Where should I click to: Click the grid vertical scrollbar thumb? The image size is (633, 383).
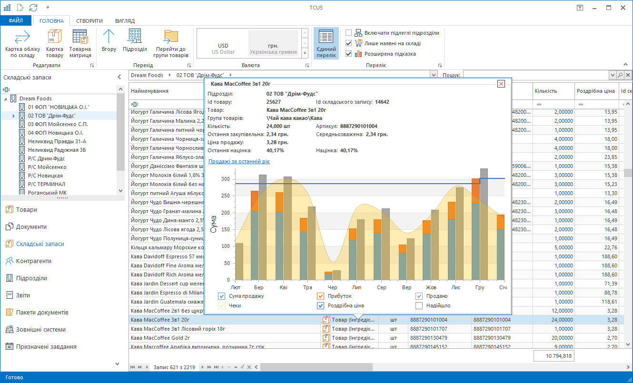pyautogui.click(x=628, y=173)
